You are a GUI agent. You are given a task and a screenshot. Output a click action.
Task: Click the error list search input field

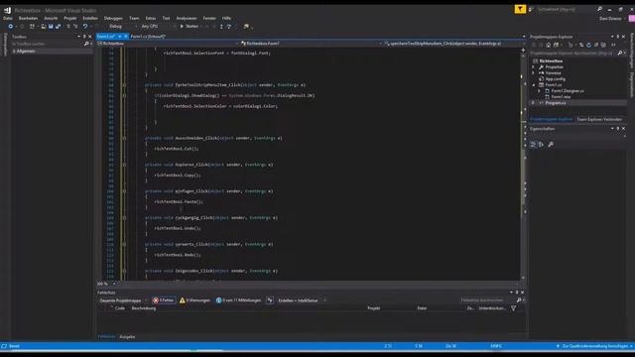(x=487, y=300)
